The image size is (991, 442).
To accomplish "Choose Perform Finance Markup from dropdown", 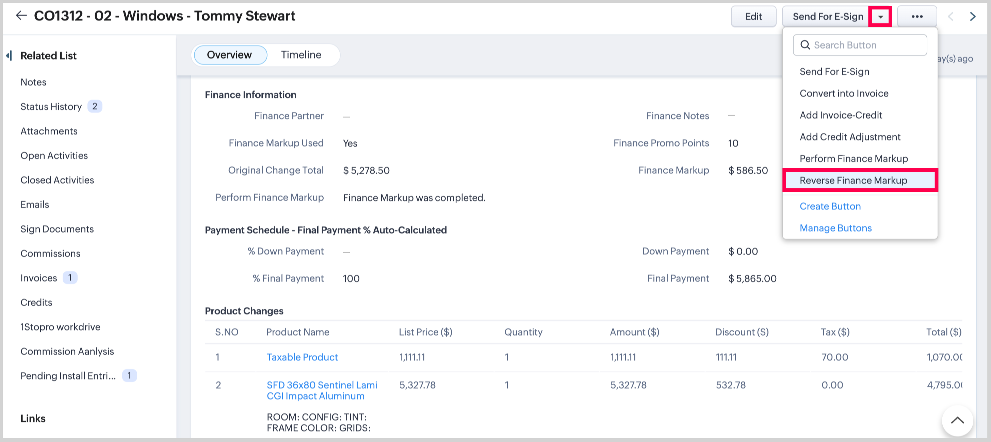I will click(x=854, y=158).
